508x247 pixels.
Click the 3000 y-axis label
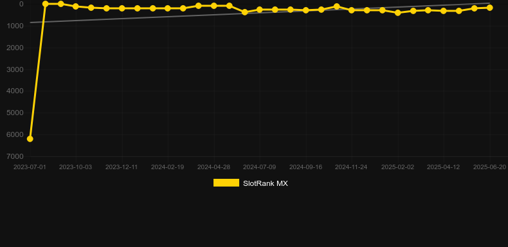coord(15,69)
